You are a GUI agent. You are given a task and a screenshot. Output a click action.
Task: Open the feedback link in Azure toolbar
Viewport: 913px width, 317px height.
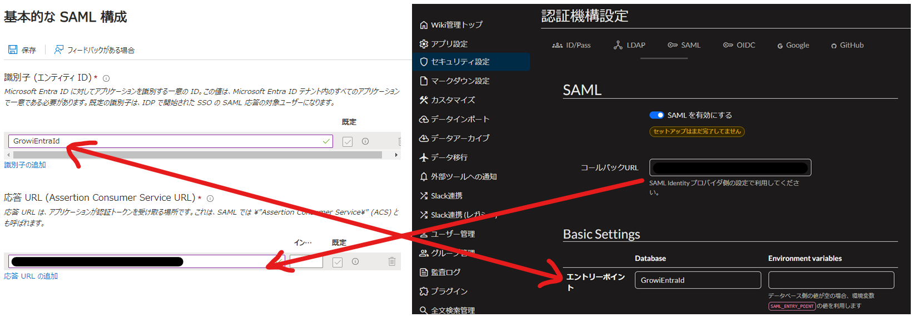point(95,50)
